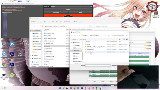Go back using the dialog's back arrow
Image resolution: width=160 pixels, height=90 pixels.
pyautogui.click(x=72, y=35)
